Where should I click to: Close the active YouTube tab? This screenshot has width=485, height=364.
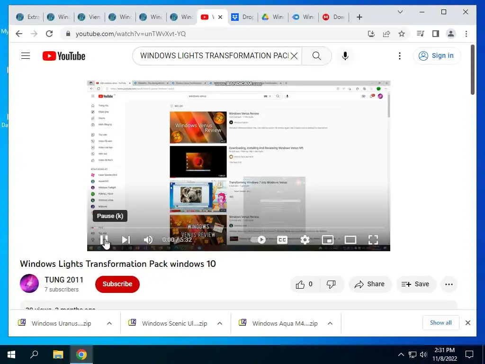(220, 17)
